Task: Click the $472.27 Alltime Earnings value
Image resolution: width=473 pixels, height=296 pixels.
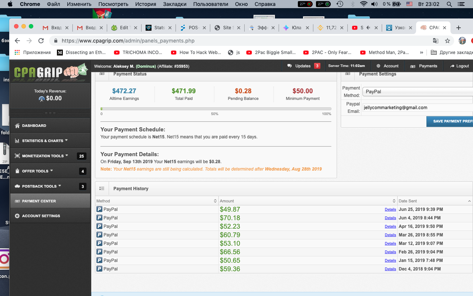Action: pyautogui.click(x=124, y=91)
